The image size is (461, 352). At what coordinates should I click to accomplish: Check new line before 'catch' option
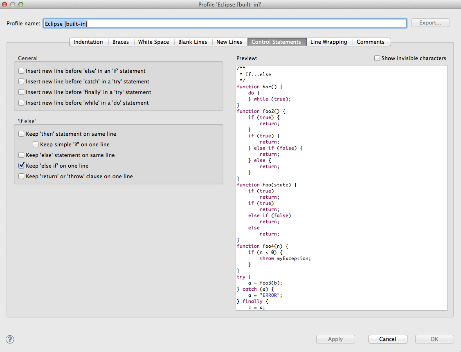pyautogui.click(x=22, y=81)
